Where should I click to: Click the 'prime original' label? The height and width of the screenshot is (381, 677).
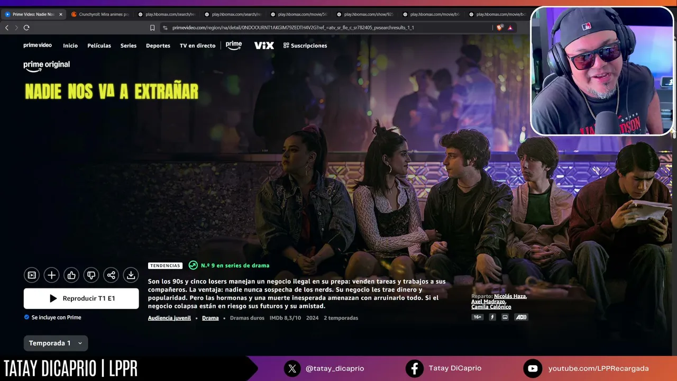click(x=47, y=65)
